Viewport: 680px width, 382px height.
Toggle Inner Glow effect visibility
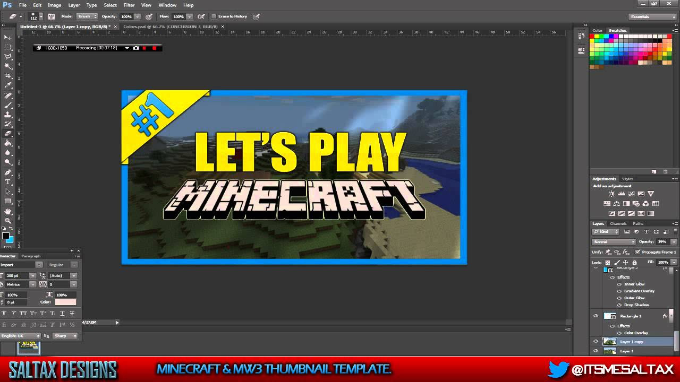(619, 284)
